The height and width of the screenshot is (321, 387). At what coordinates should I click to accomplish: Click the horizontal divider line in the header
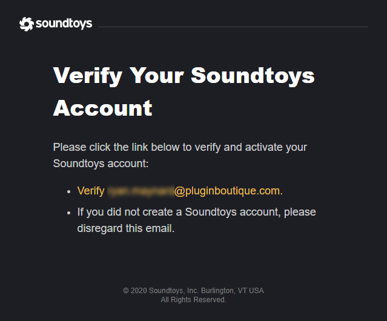(233, 27)
